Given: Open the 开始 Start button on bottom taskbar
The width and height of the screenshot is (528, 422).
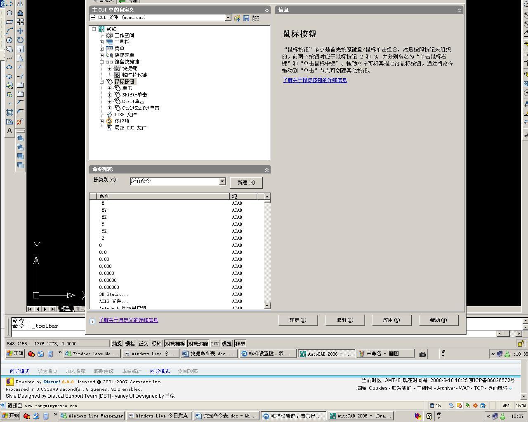Looking at the screenshot, I should (x=10, y=416).
